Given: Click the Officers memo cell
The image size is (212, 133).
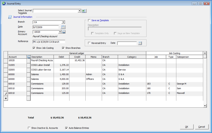Looking at the screenshot, I should (93, 79).
